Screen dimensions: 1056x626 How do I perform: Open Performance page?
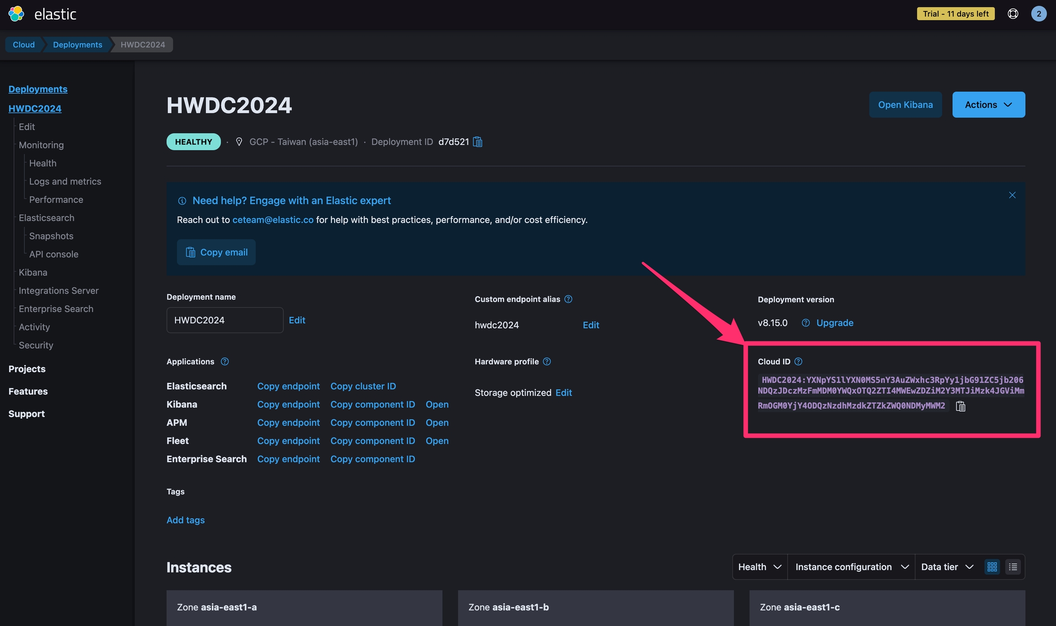[x=56, y=200]
